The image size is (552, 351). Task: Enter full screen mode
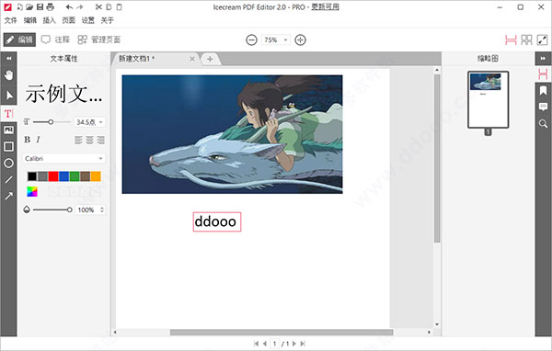click(x=542, y=40)
